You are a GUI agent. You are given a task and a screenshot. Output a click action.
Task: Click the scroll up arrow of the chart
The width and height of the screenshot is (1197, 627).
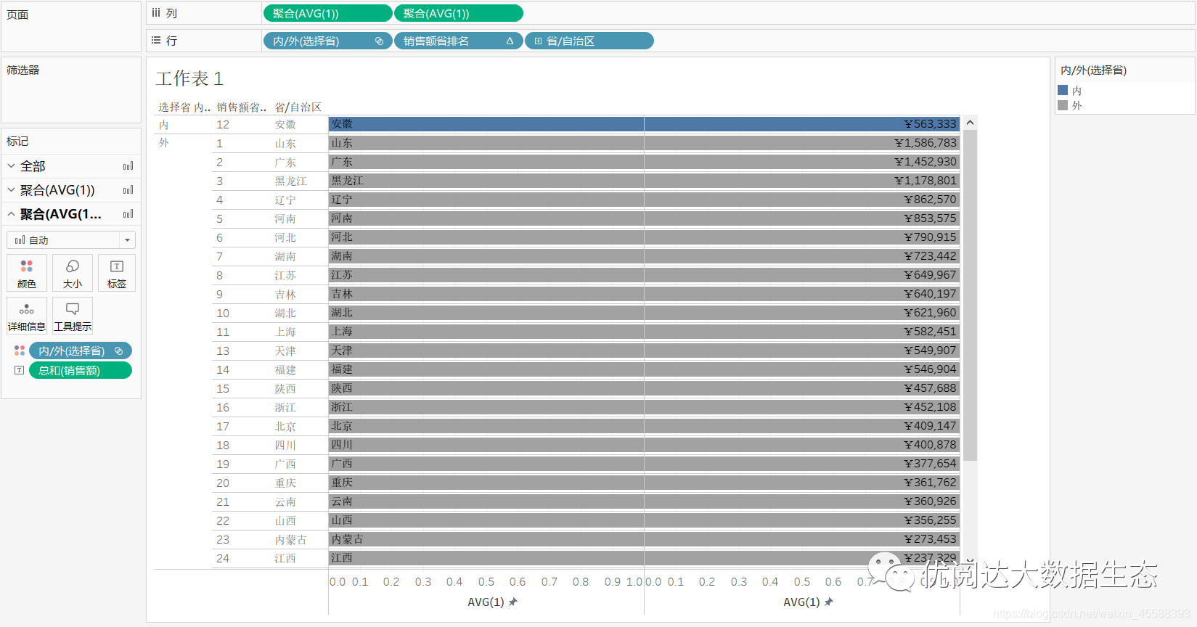click(x=971, y=123)
